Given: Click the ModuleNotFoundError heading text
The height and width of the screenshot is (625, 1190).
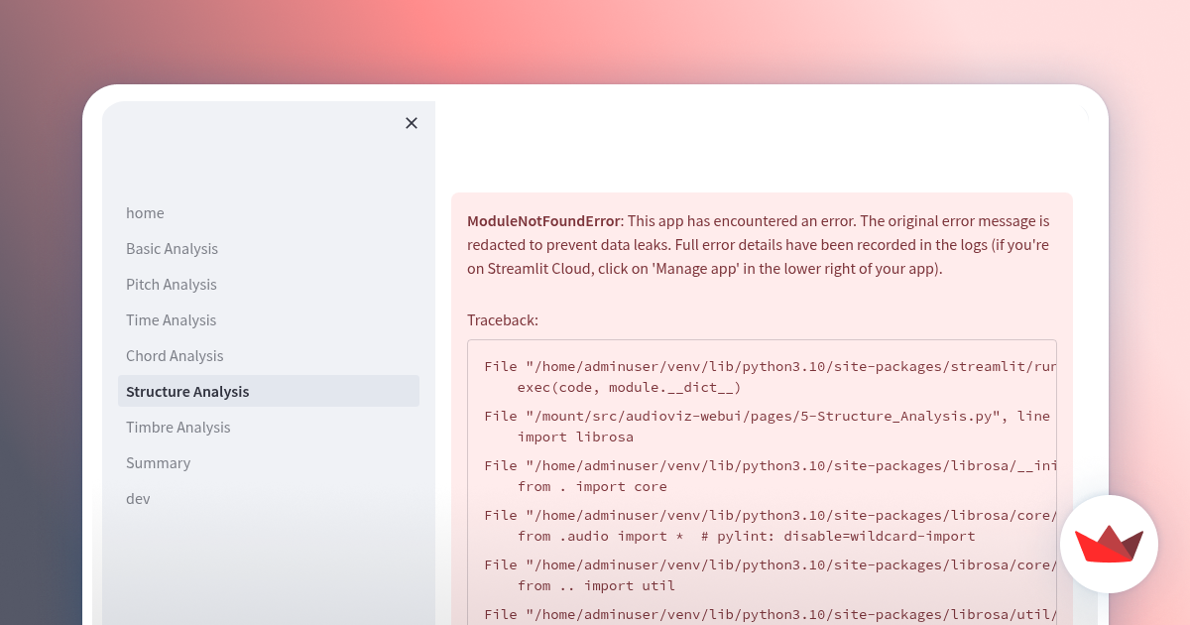Looking at the screenshot, I should pyautogui.click(x=543, y=221).
